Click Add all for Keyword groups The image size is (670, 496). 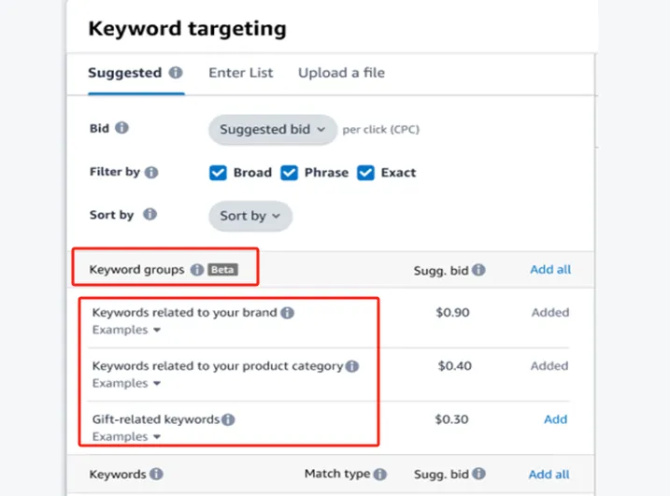pos(550,270)
